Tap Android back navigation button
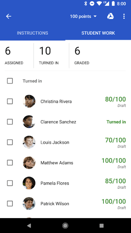This screenshot has width=131, height=233. [29, 226]
